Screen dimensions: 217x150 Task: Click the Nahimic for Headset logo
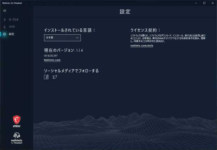pyautogui.click(x=17, y=138)
